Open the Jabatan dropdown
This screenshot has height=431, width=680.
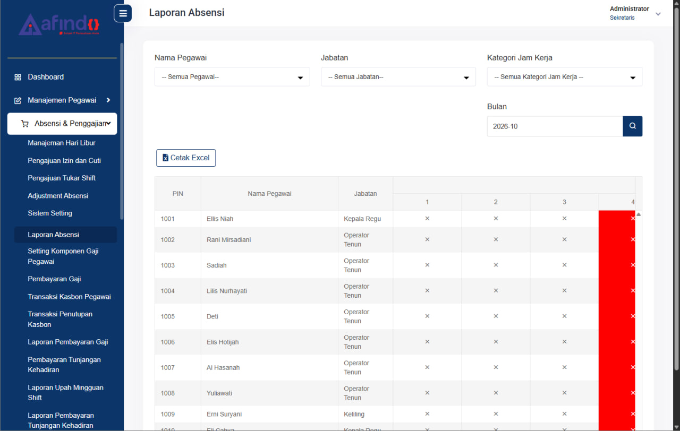point(398,77)
